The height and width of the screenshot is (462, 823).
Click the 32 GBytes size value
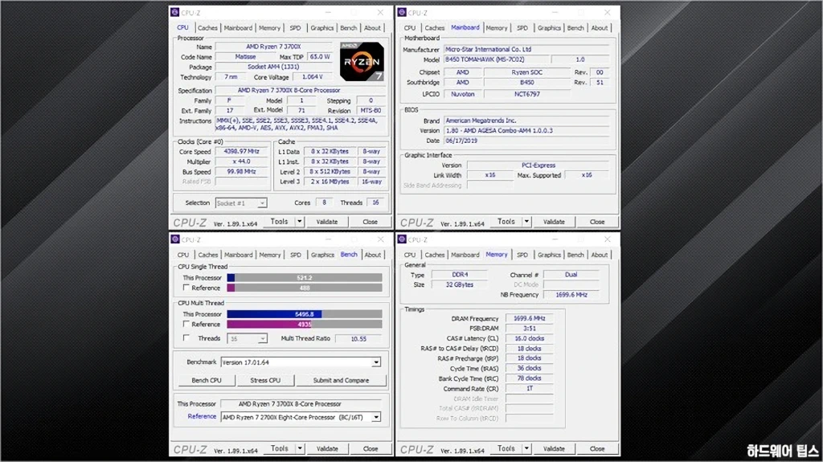(459, 284)
